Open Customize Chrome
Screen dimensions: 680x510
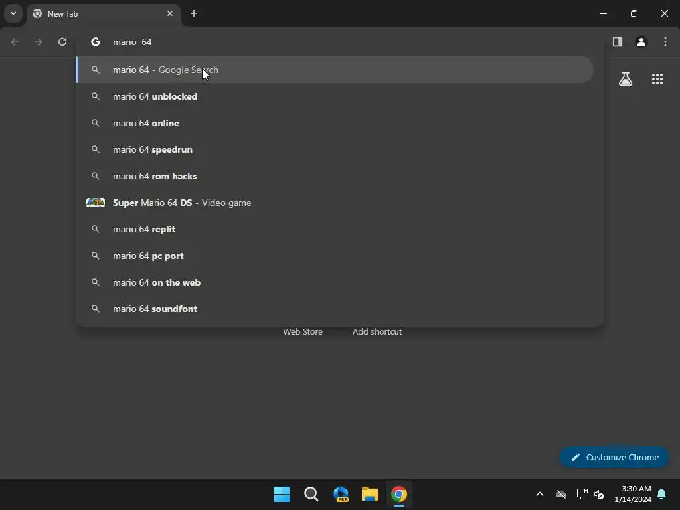point(614,457)
